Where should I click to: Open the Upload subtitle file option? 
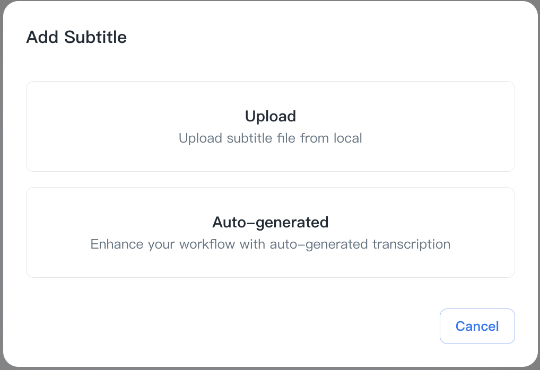click(x=270, y=127)
